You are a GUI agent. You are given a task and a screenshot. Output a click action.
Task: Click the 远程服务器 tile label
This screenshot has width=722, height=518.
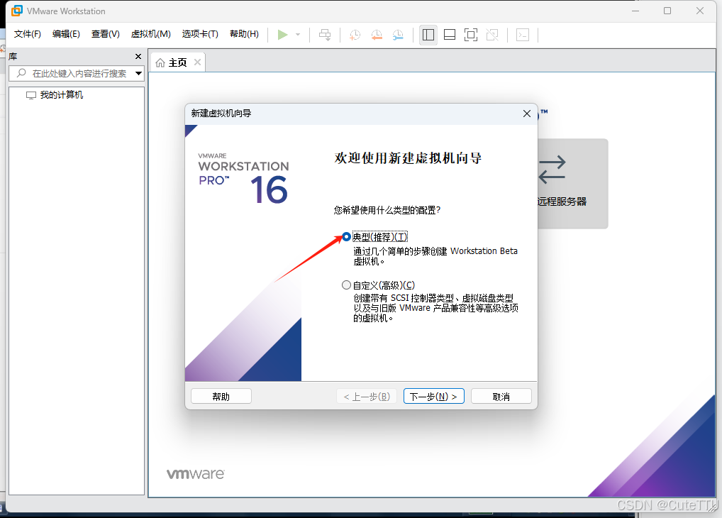coord(562,202)
